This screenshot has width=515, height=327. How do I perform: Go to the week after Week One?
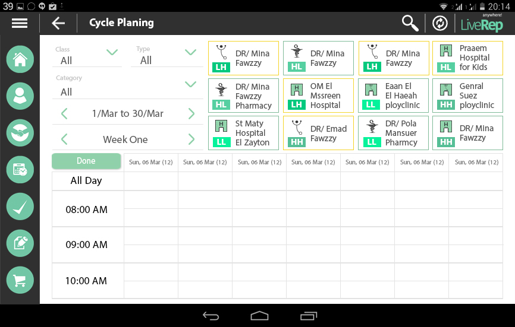191,139
